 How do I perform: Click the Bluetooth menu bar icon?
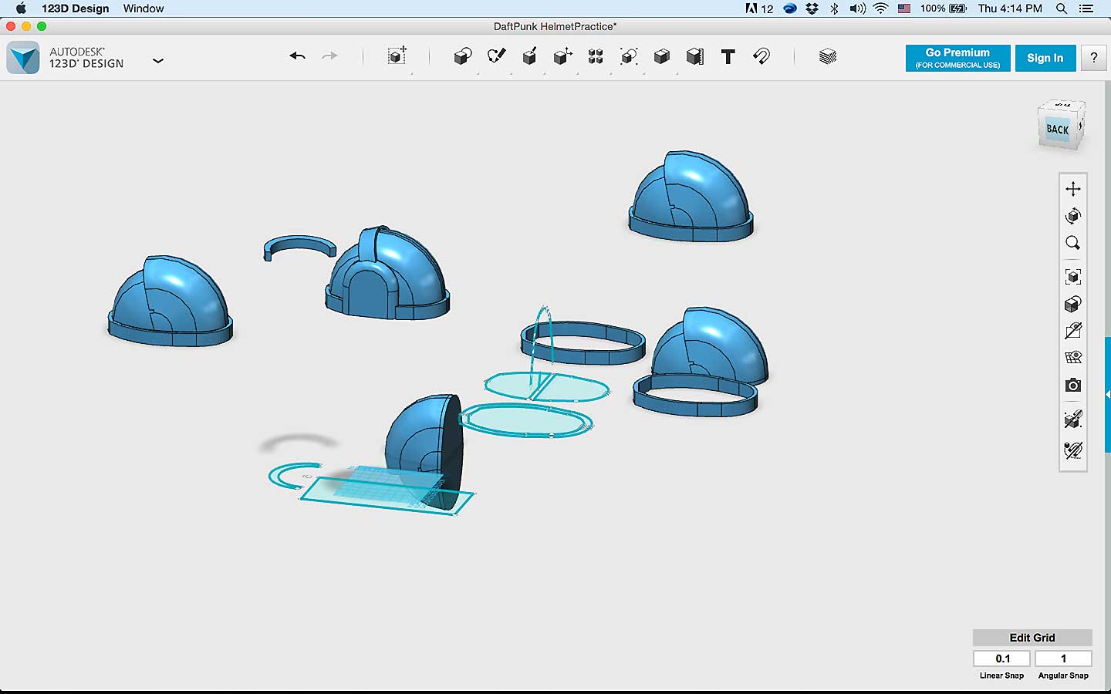(x=834, y=8)
